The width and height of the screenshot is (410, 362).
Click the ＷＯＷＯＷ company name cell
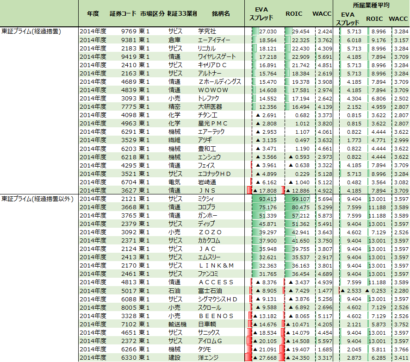pyautogui.click(x=213, y=90)
